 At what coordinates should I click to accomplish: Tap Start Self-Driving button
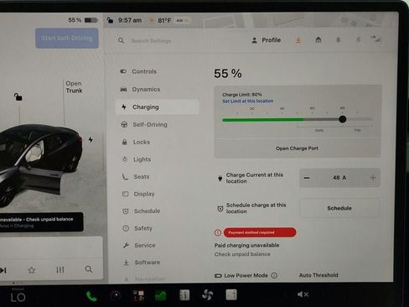(67, 38)
